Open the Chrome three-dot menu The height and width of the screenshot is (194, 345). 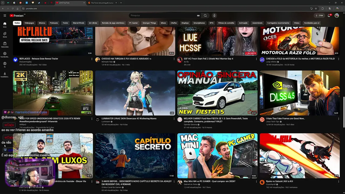tap(342, 9)
